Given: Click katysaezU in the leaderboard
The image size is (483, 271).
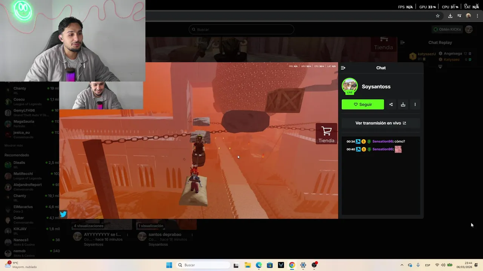Looking at the screenshot, I should coord(426,54).
